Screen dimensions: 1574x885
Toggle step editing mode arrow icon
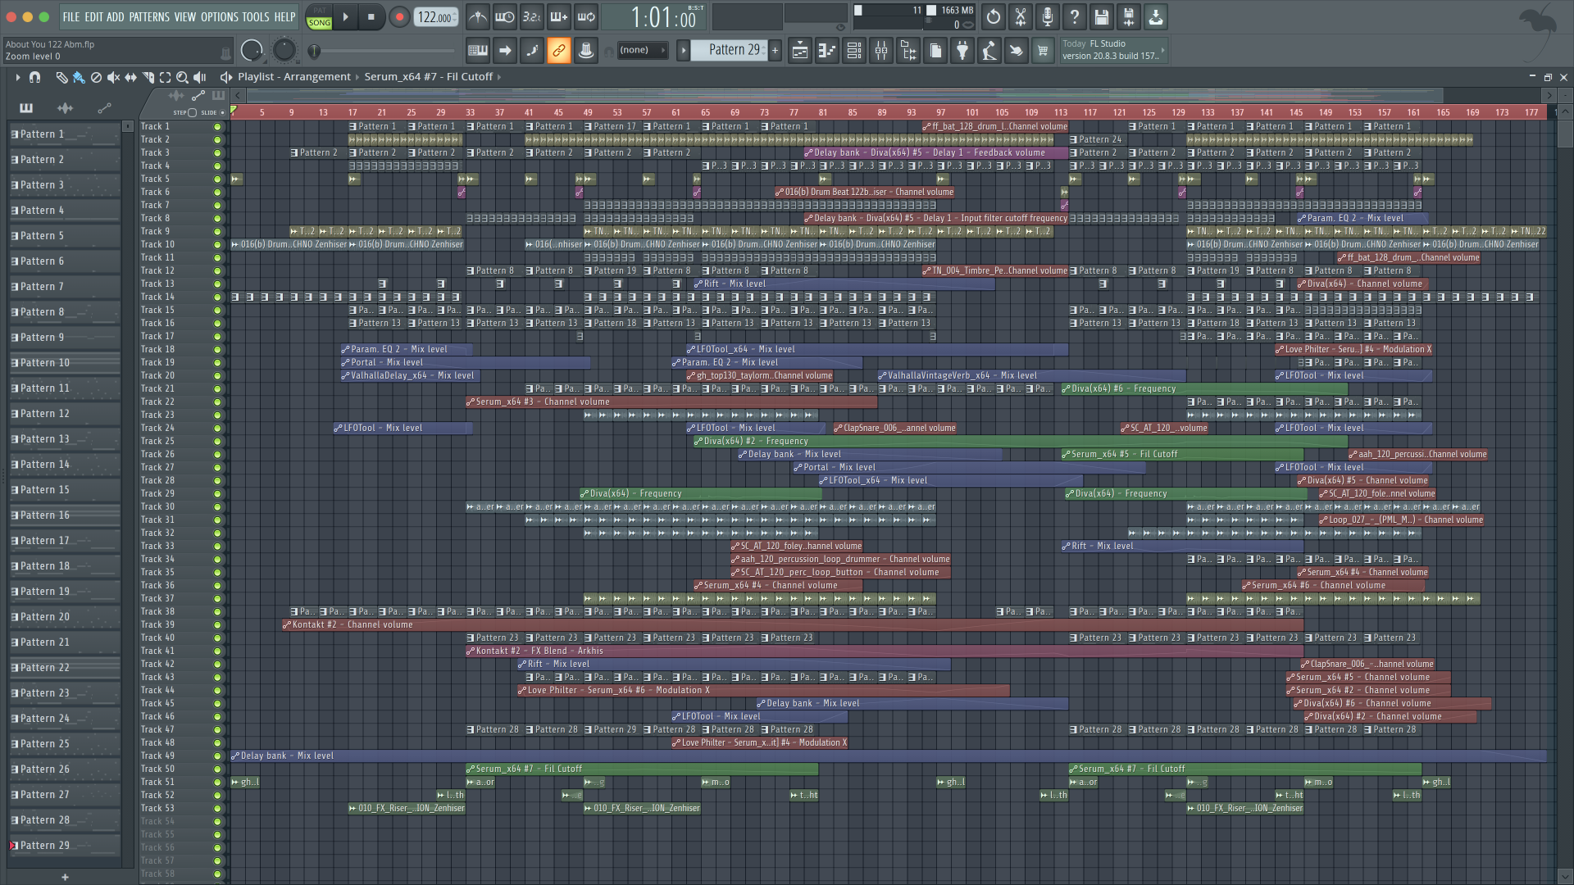pos(505,51)
